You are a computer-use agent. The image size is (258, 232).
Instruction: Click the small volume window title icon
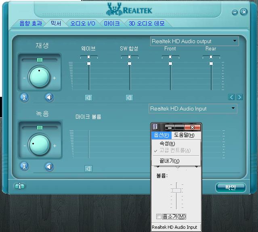[155, 127]
